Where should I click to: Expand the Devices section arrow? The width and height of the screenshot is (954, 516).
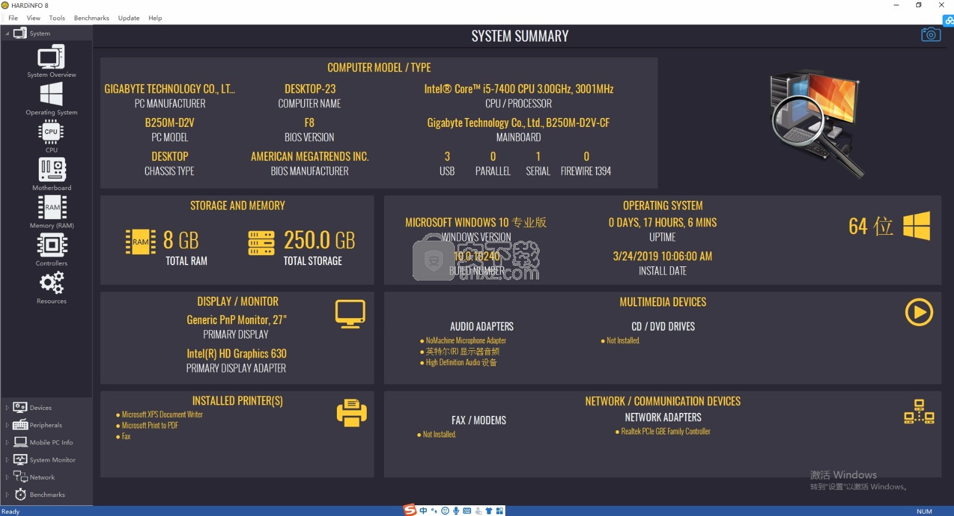click(7, 408)
